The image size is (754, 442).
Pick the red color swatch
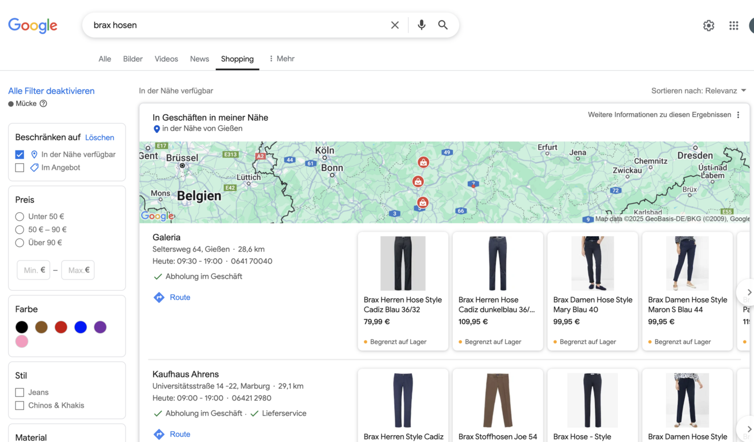click(61, 327)
